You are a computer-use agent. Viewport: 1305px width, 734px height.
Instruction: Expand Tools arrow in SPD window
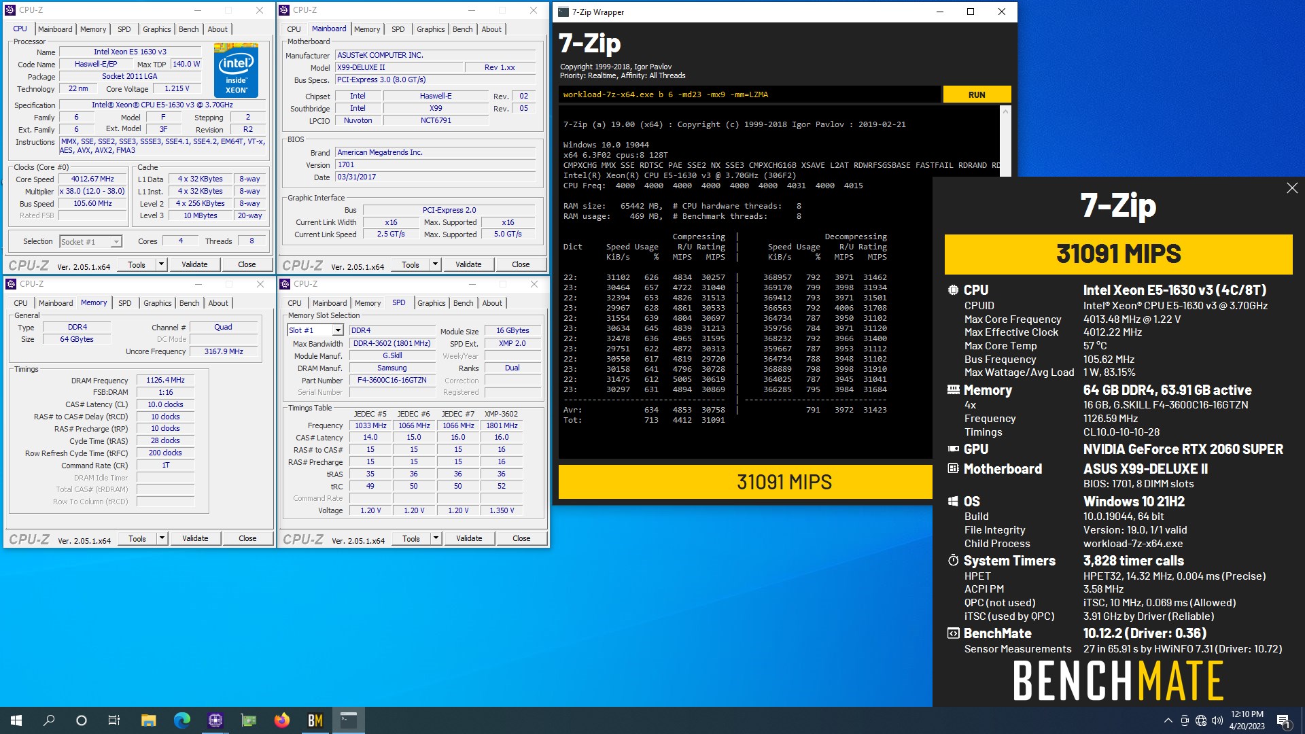click(436, 538)
